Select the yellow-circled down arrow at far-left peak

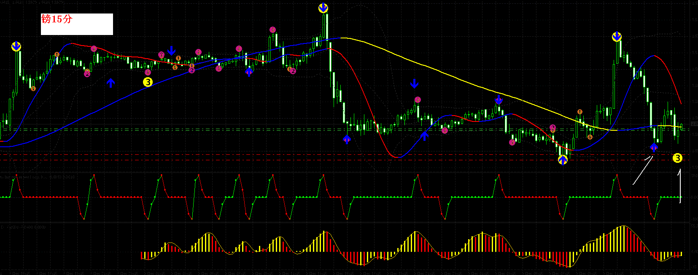point(16,46)
